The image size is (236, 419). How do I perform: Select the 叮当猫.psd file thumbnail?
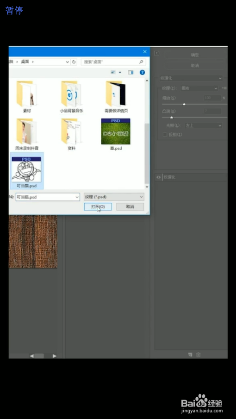point(26,171)
